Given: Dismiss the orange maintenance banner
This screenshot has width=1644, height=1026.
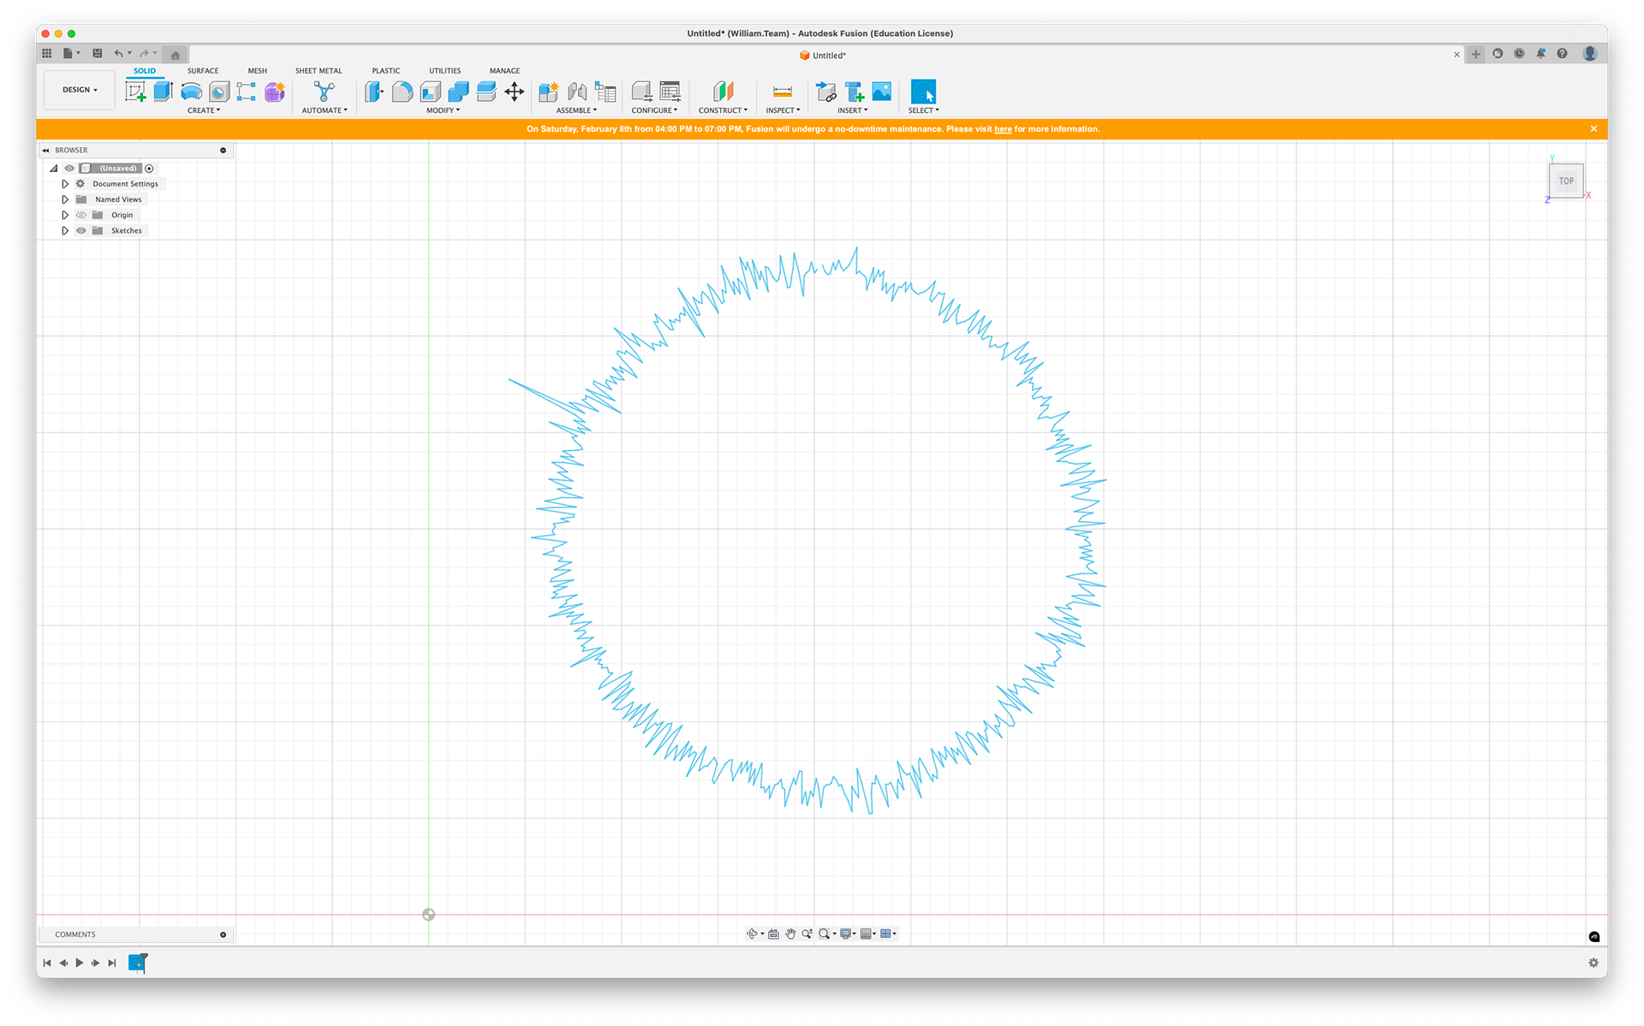Looking at the screenshot, I should point(1593,129).
